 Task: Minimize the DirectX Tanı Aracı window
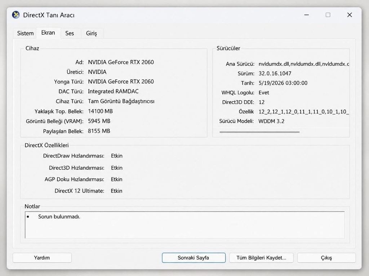click(x=306, y=15)
